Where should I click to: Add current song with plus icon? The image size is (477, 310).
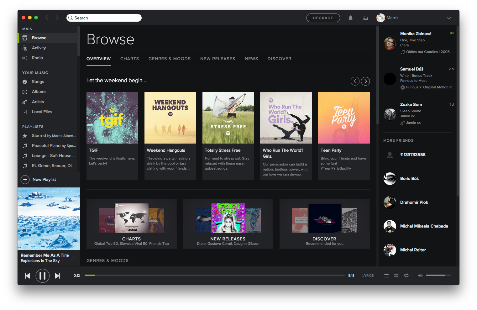pyautogui.click(x=74, y=258)
